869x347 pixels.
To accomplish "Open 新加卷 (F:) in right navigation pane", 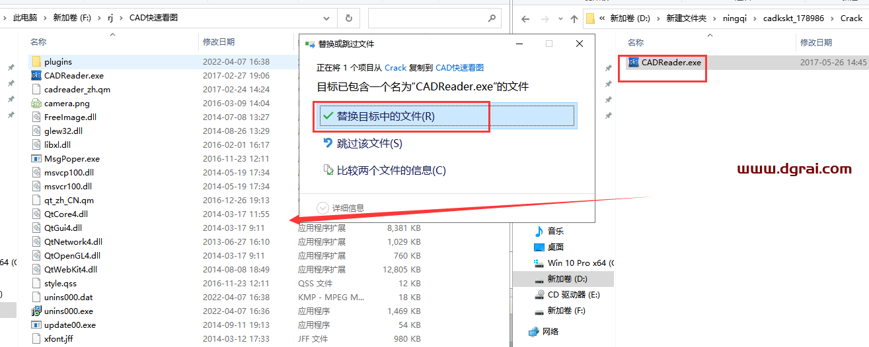I will [566, 310].
